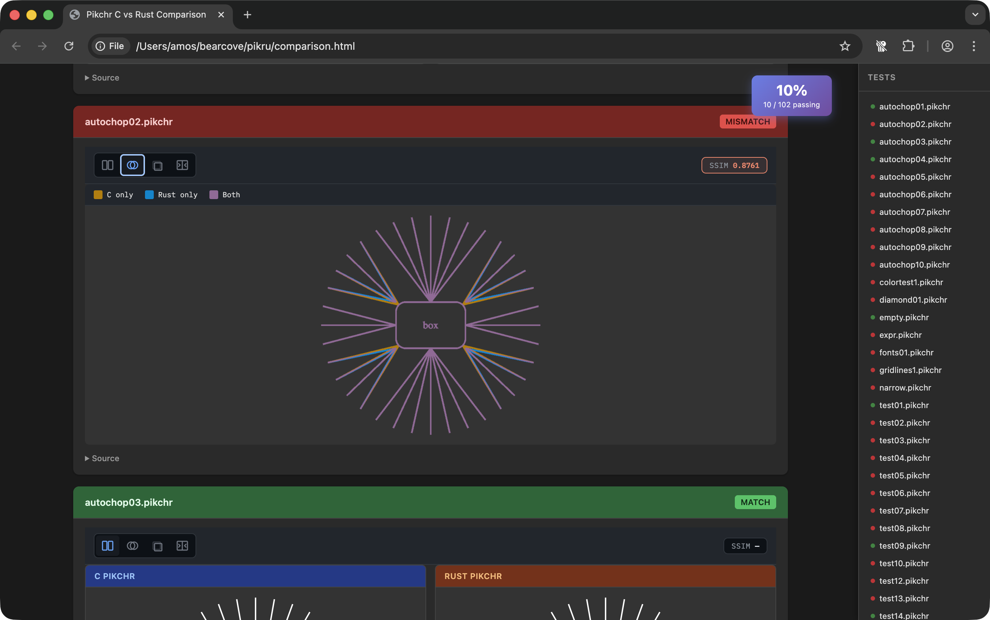The height and width of the screenshot is (620, 990).
Task: Toggle the 'C only' legend filter
Action: click(113, 194)
